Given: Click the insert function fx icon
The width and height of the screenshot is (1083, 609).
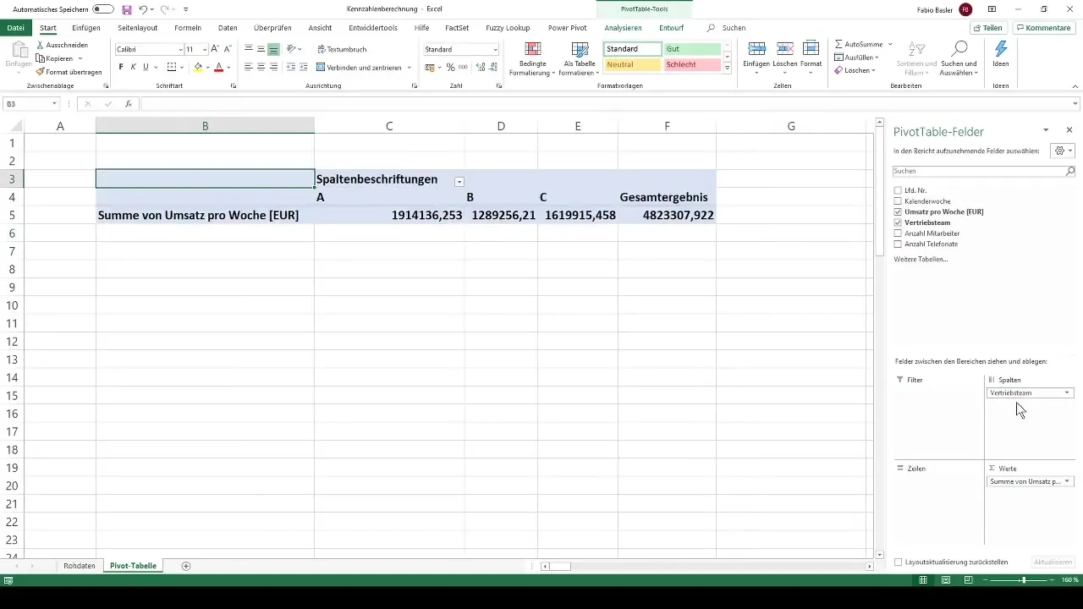Looking at the screenshot, I should (x=129, y=104).
